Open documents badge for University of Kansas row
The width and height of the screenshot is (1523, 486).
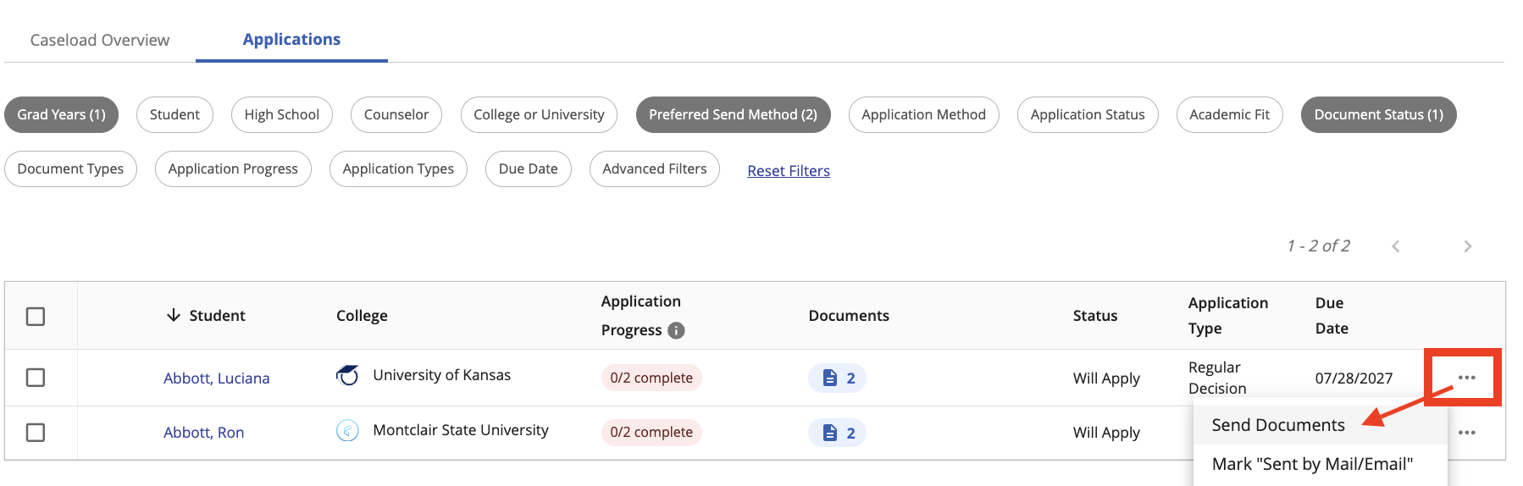837,378
